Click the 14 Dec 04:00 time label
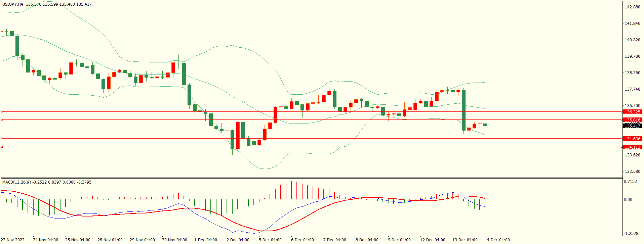644x244 pixels. pyautogui.click(x=497, y=240)
